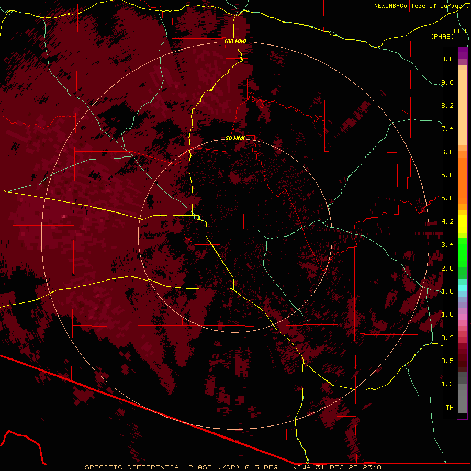Click the 9.0 color scale value
The image size is (471, 471).
click(x=447, y=82)
